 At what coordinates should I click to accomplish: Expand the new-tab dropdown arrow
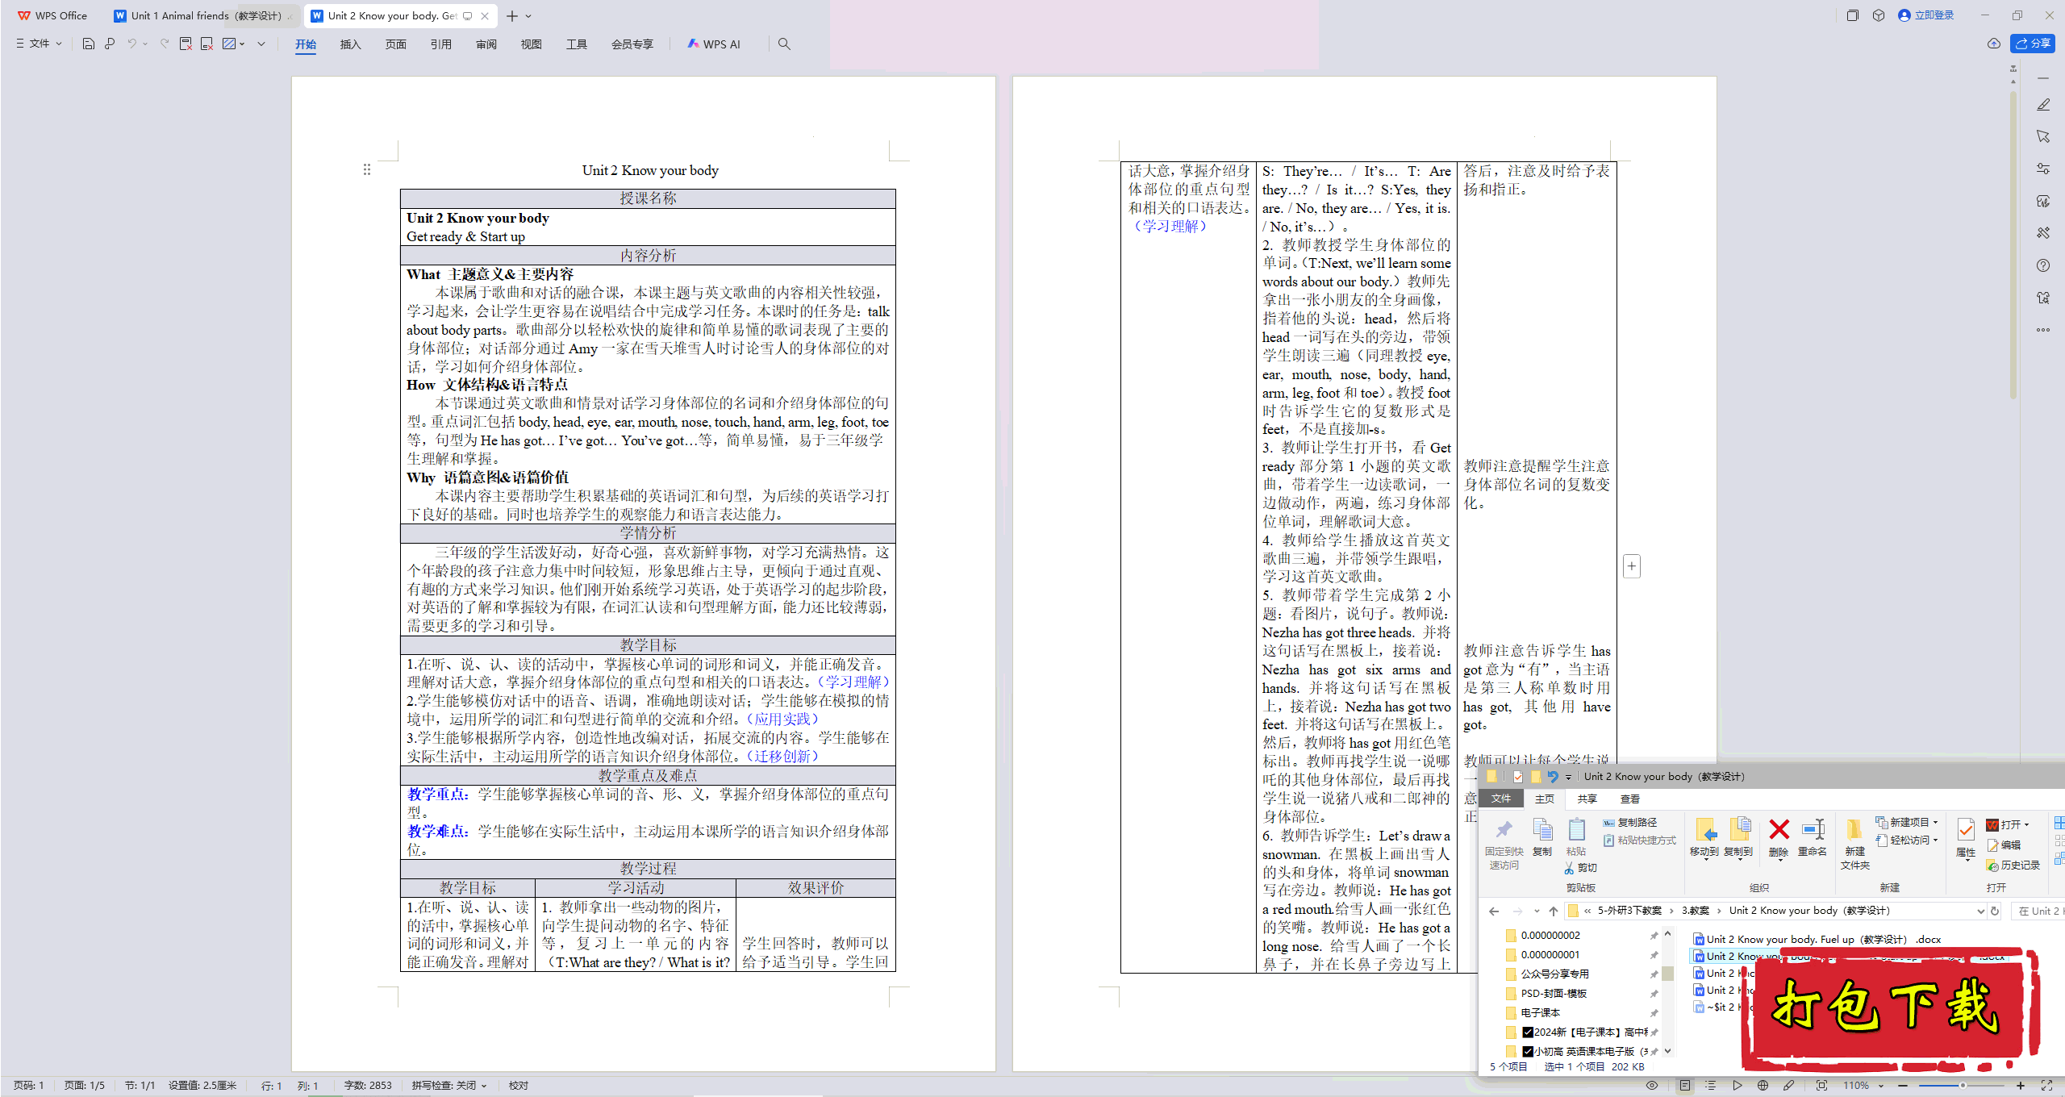(528, 16)
